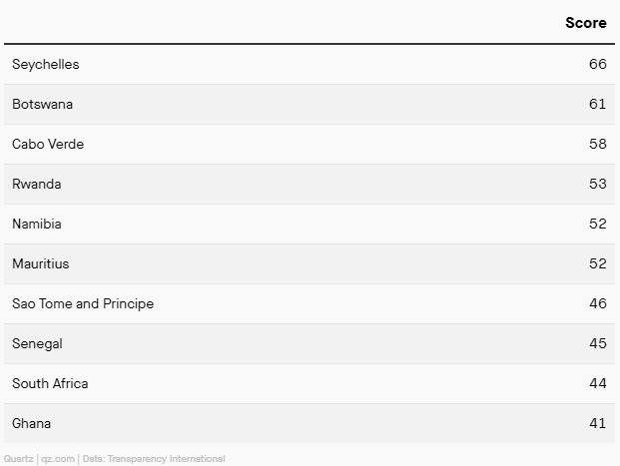Select the Ghana country name
The image size is (620, 466).
31,424
